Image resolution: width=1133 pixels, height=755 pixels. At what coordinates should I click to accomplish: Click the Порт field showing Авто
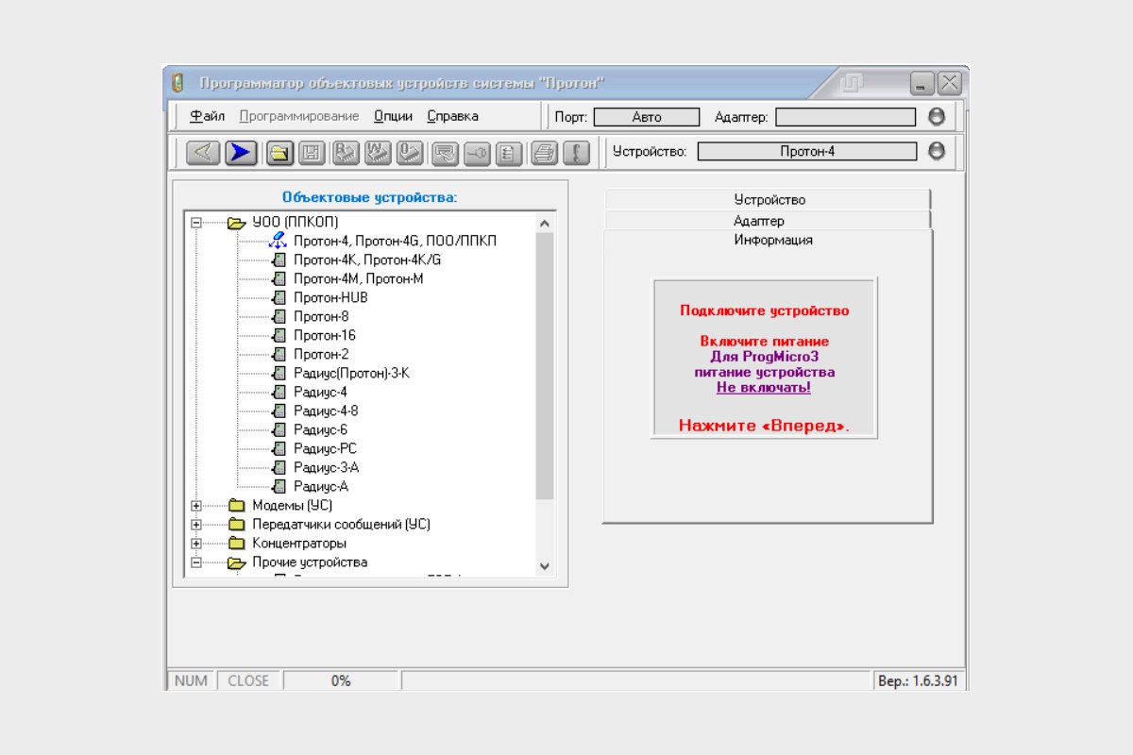click(647, 117)
